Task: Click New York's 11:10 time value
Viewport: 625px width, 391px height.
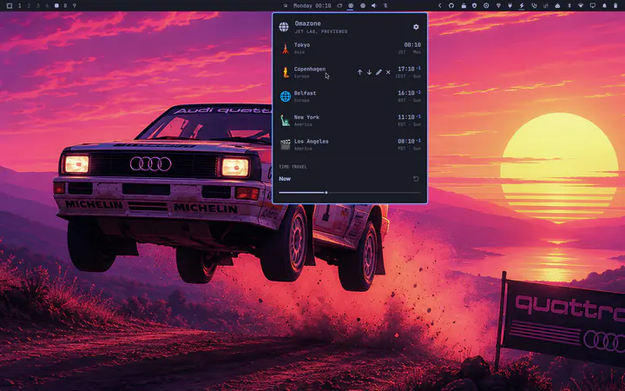Action: pos(405,117)
